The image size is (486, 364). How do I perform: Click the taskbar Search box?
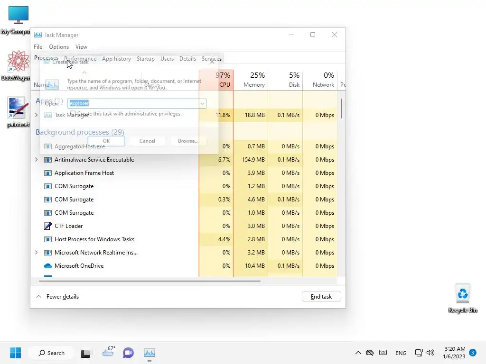tap(51, 353)
